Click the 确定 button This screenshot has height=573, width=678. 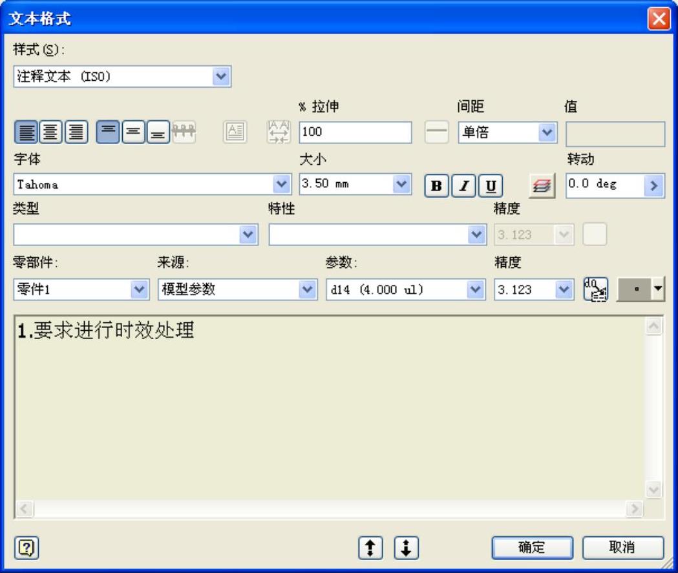(x=533, y=548)
